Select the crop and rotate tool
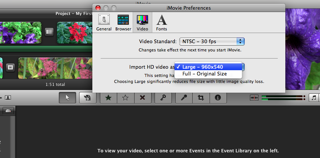 coord(201,98)
